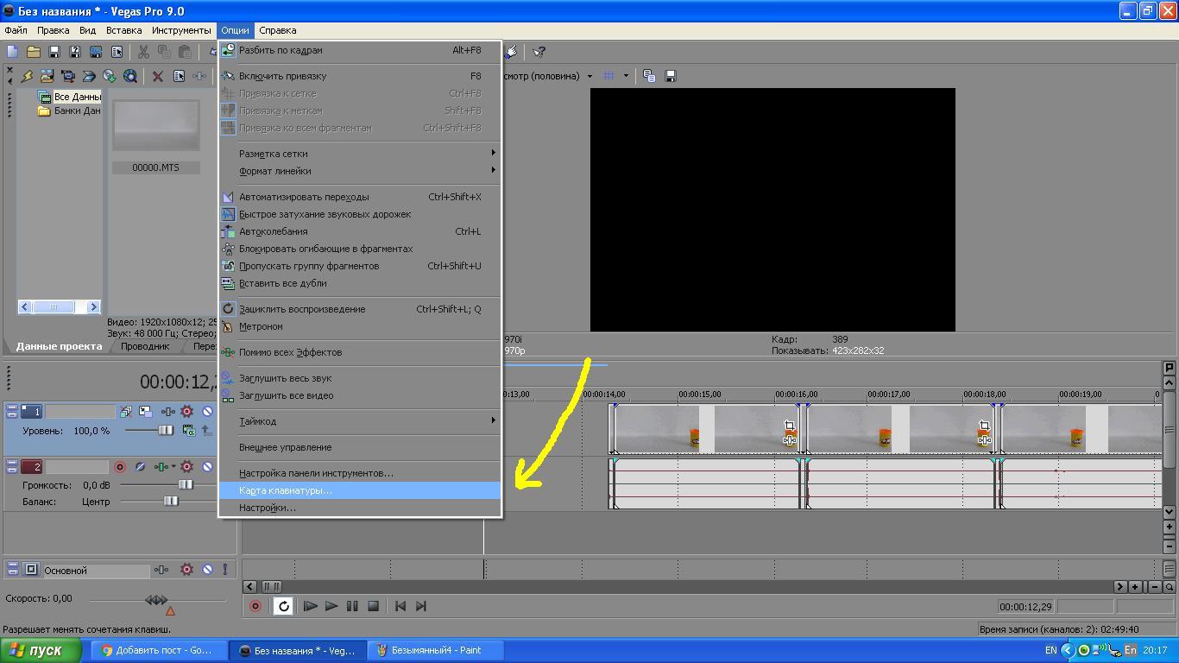Open overlay grid dropdown arrow
Viewport: 1179px width, 663px height.
[626, 76]
